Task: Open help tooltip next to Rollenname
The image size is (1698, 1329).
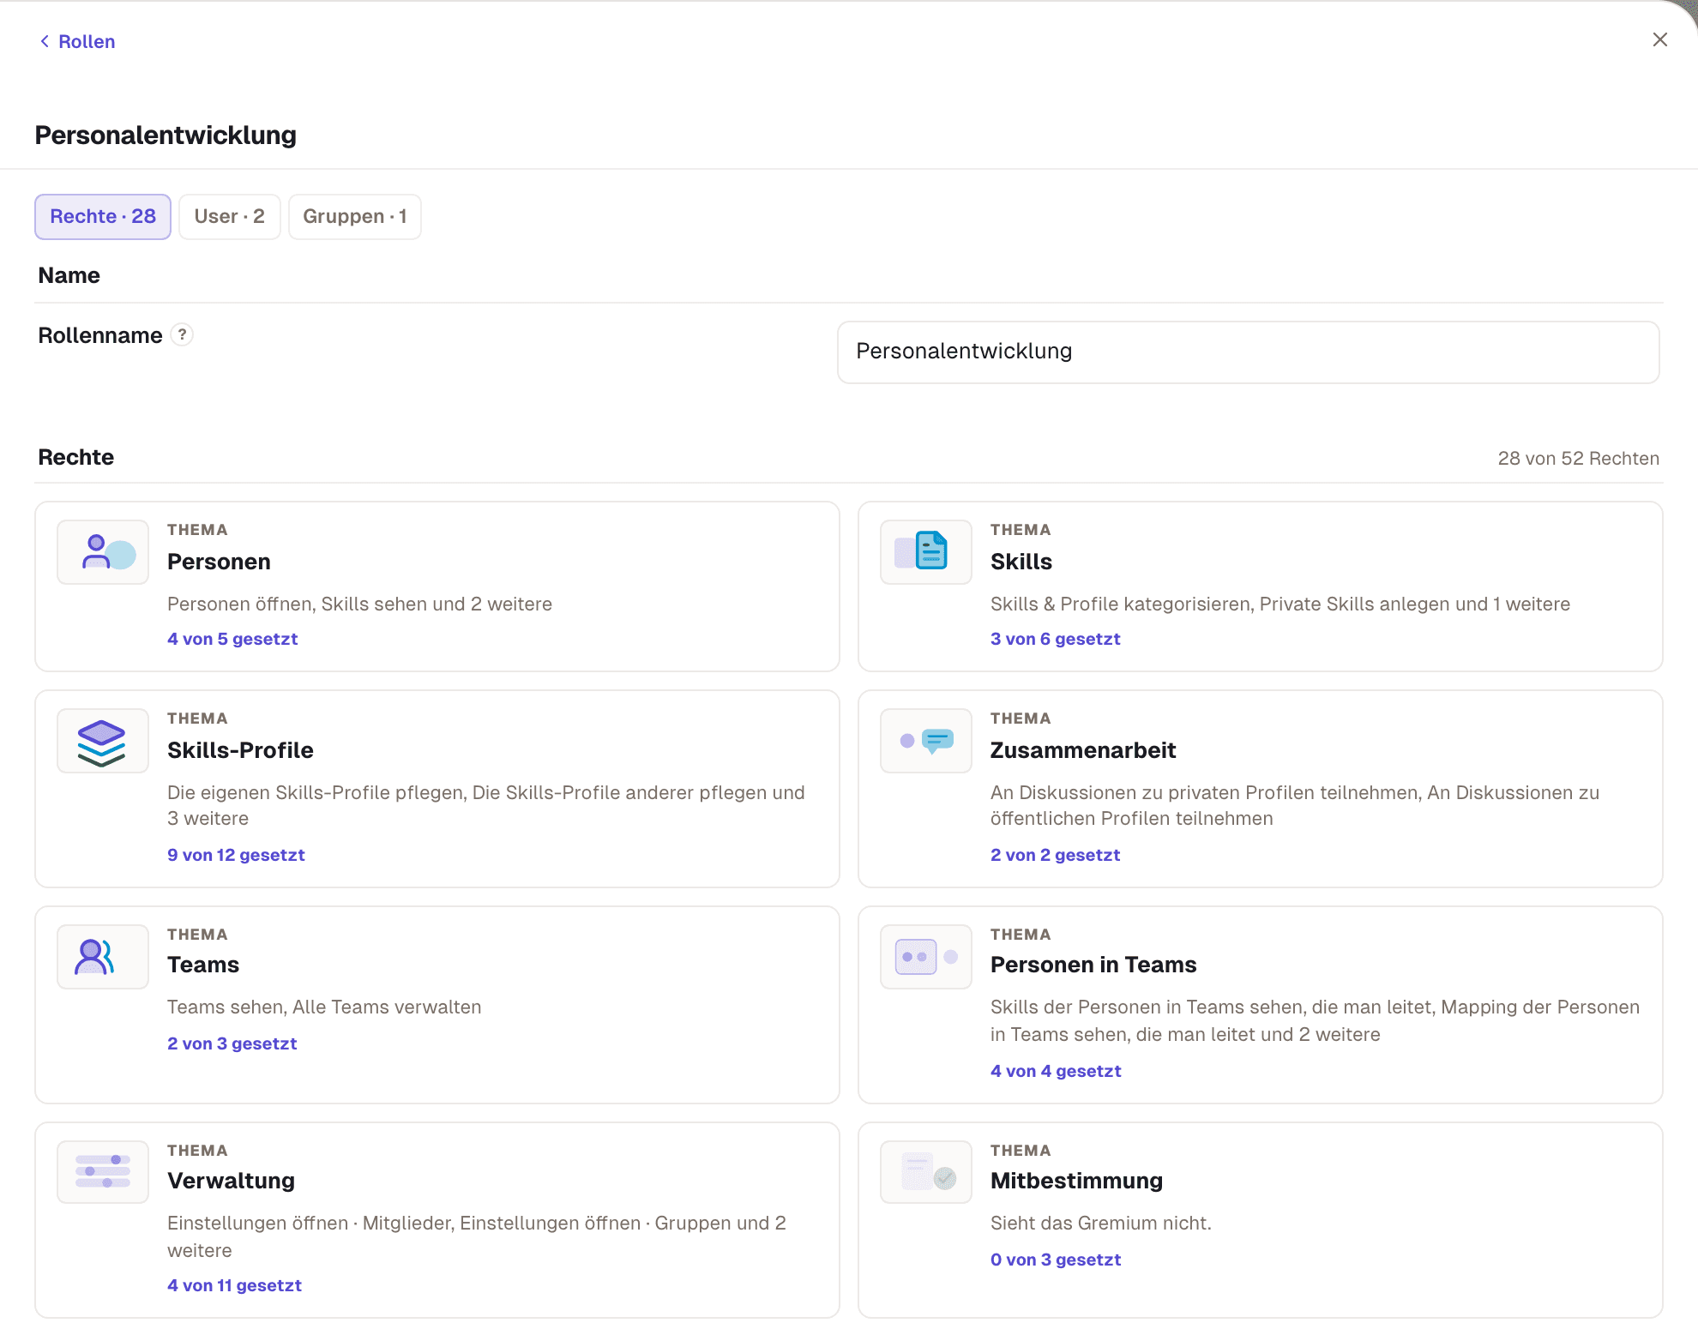Action: click(182, 334)
